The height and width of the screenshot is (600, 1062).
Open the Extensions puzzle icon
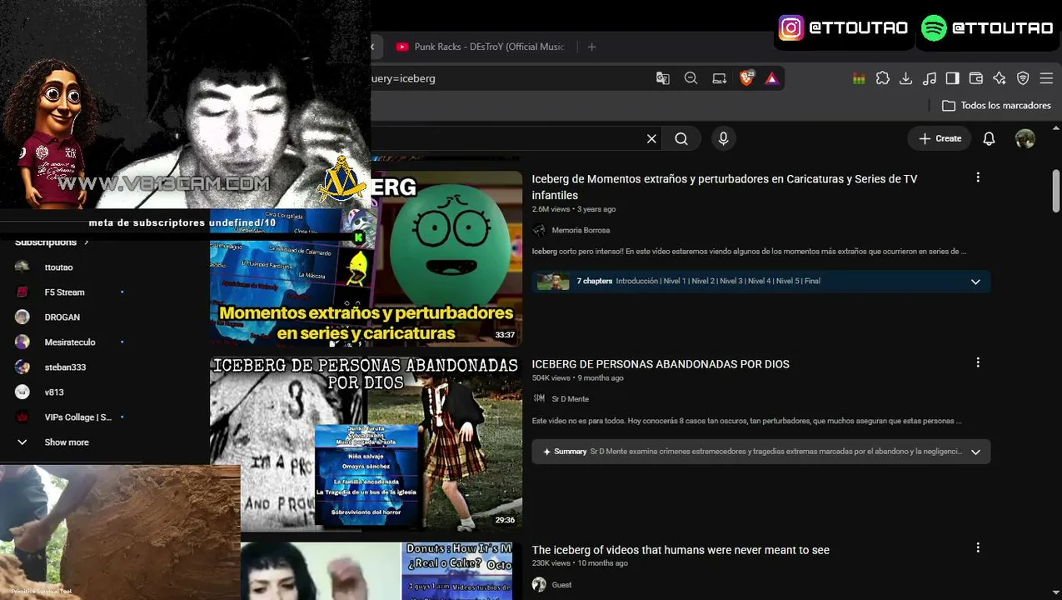[883, 78]
